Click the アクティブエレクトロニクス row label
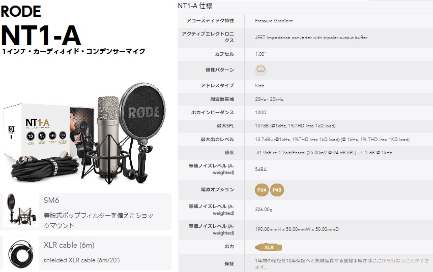Image resolution: width=433 pixels, height=272 pixels. click(x=208, y=37)
